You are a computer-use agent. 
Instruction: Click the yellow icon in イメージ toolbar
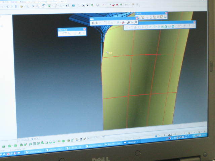(x=162, y=17)
